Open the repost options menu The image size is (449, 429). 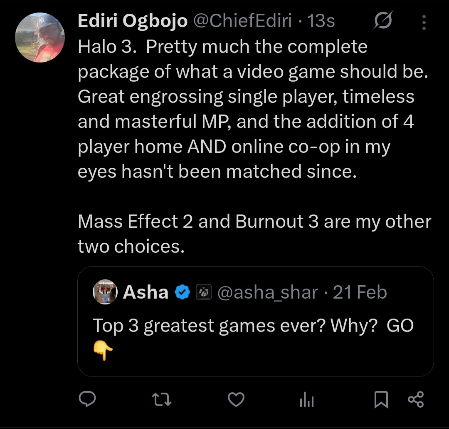(162, 400)
